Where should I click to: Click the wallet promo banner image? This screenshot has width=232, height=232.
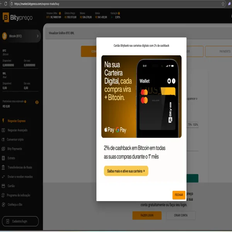141,96
